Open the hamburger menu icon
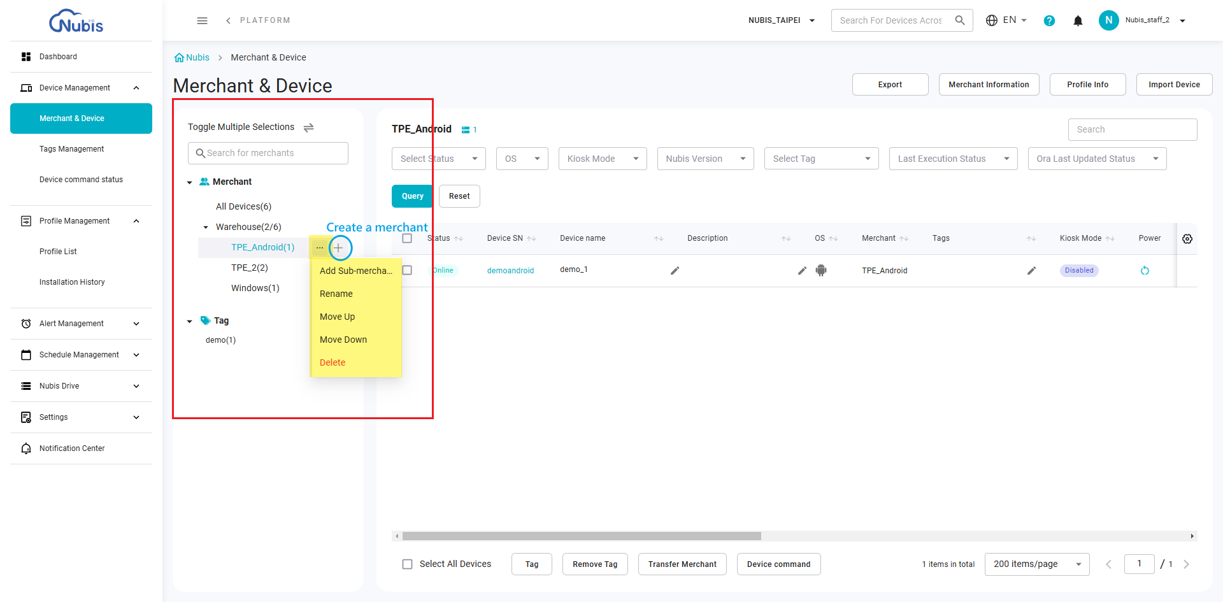This screenshot has height=602, width=1223. 202,20
